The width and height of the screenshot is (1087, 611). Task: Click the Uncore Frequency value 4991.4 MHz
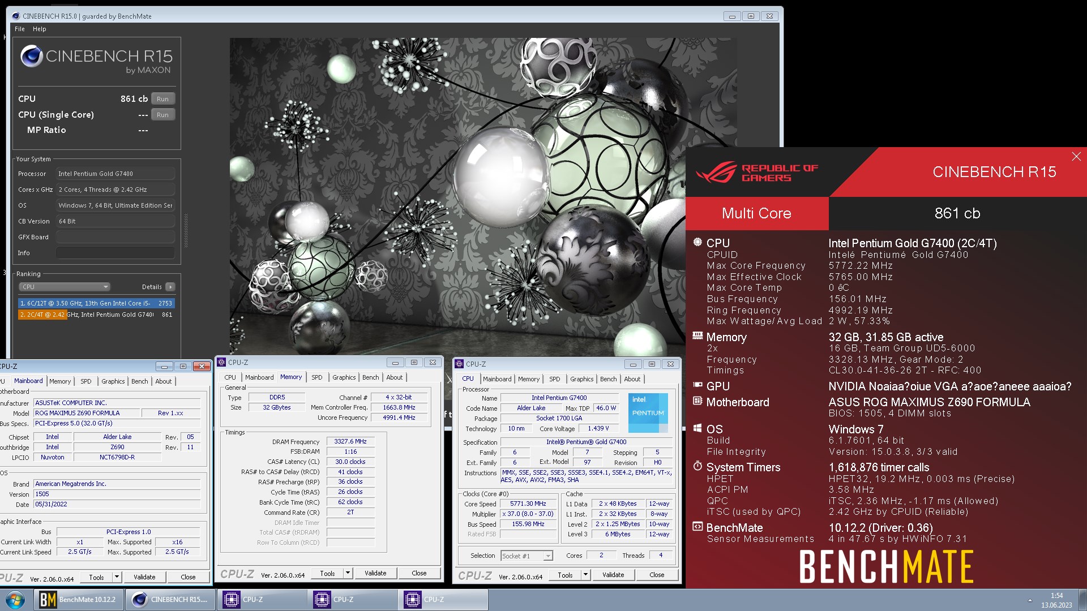coord(399,418)
